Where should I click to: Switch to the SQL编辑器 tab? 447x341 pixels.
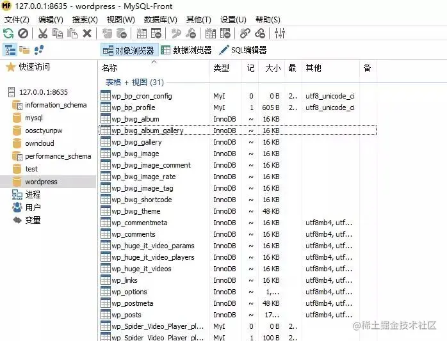(243, 51)
